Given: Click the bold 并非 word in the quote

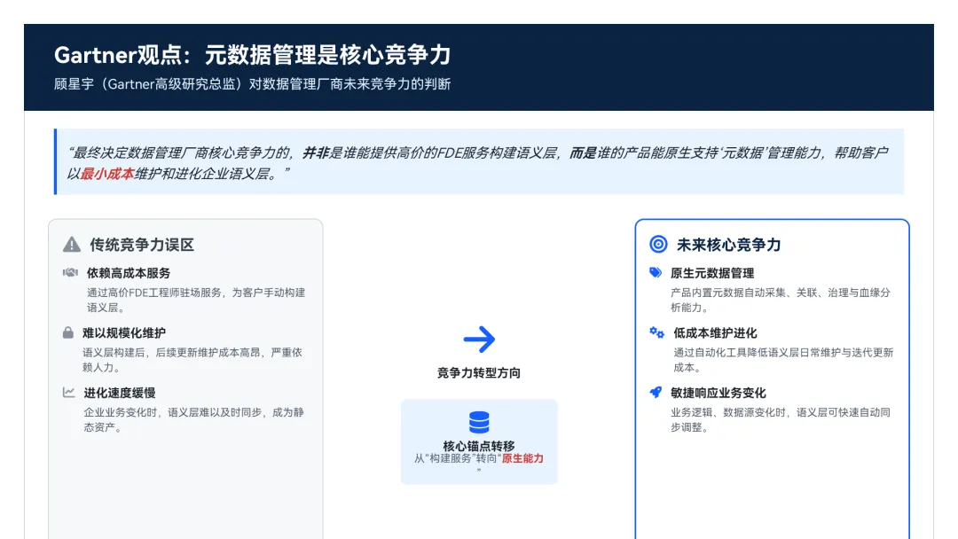Looking at the screenshot, I should (x=315, y=152).
